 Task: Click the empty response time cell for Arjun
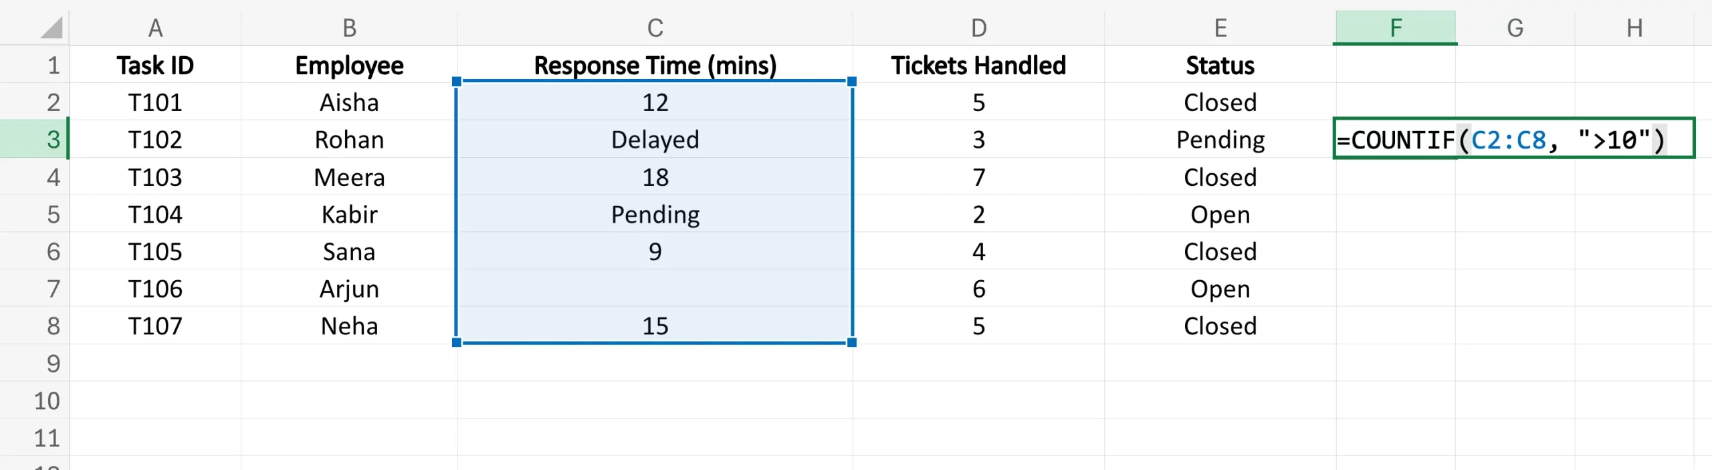655,289
